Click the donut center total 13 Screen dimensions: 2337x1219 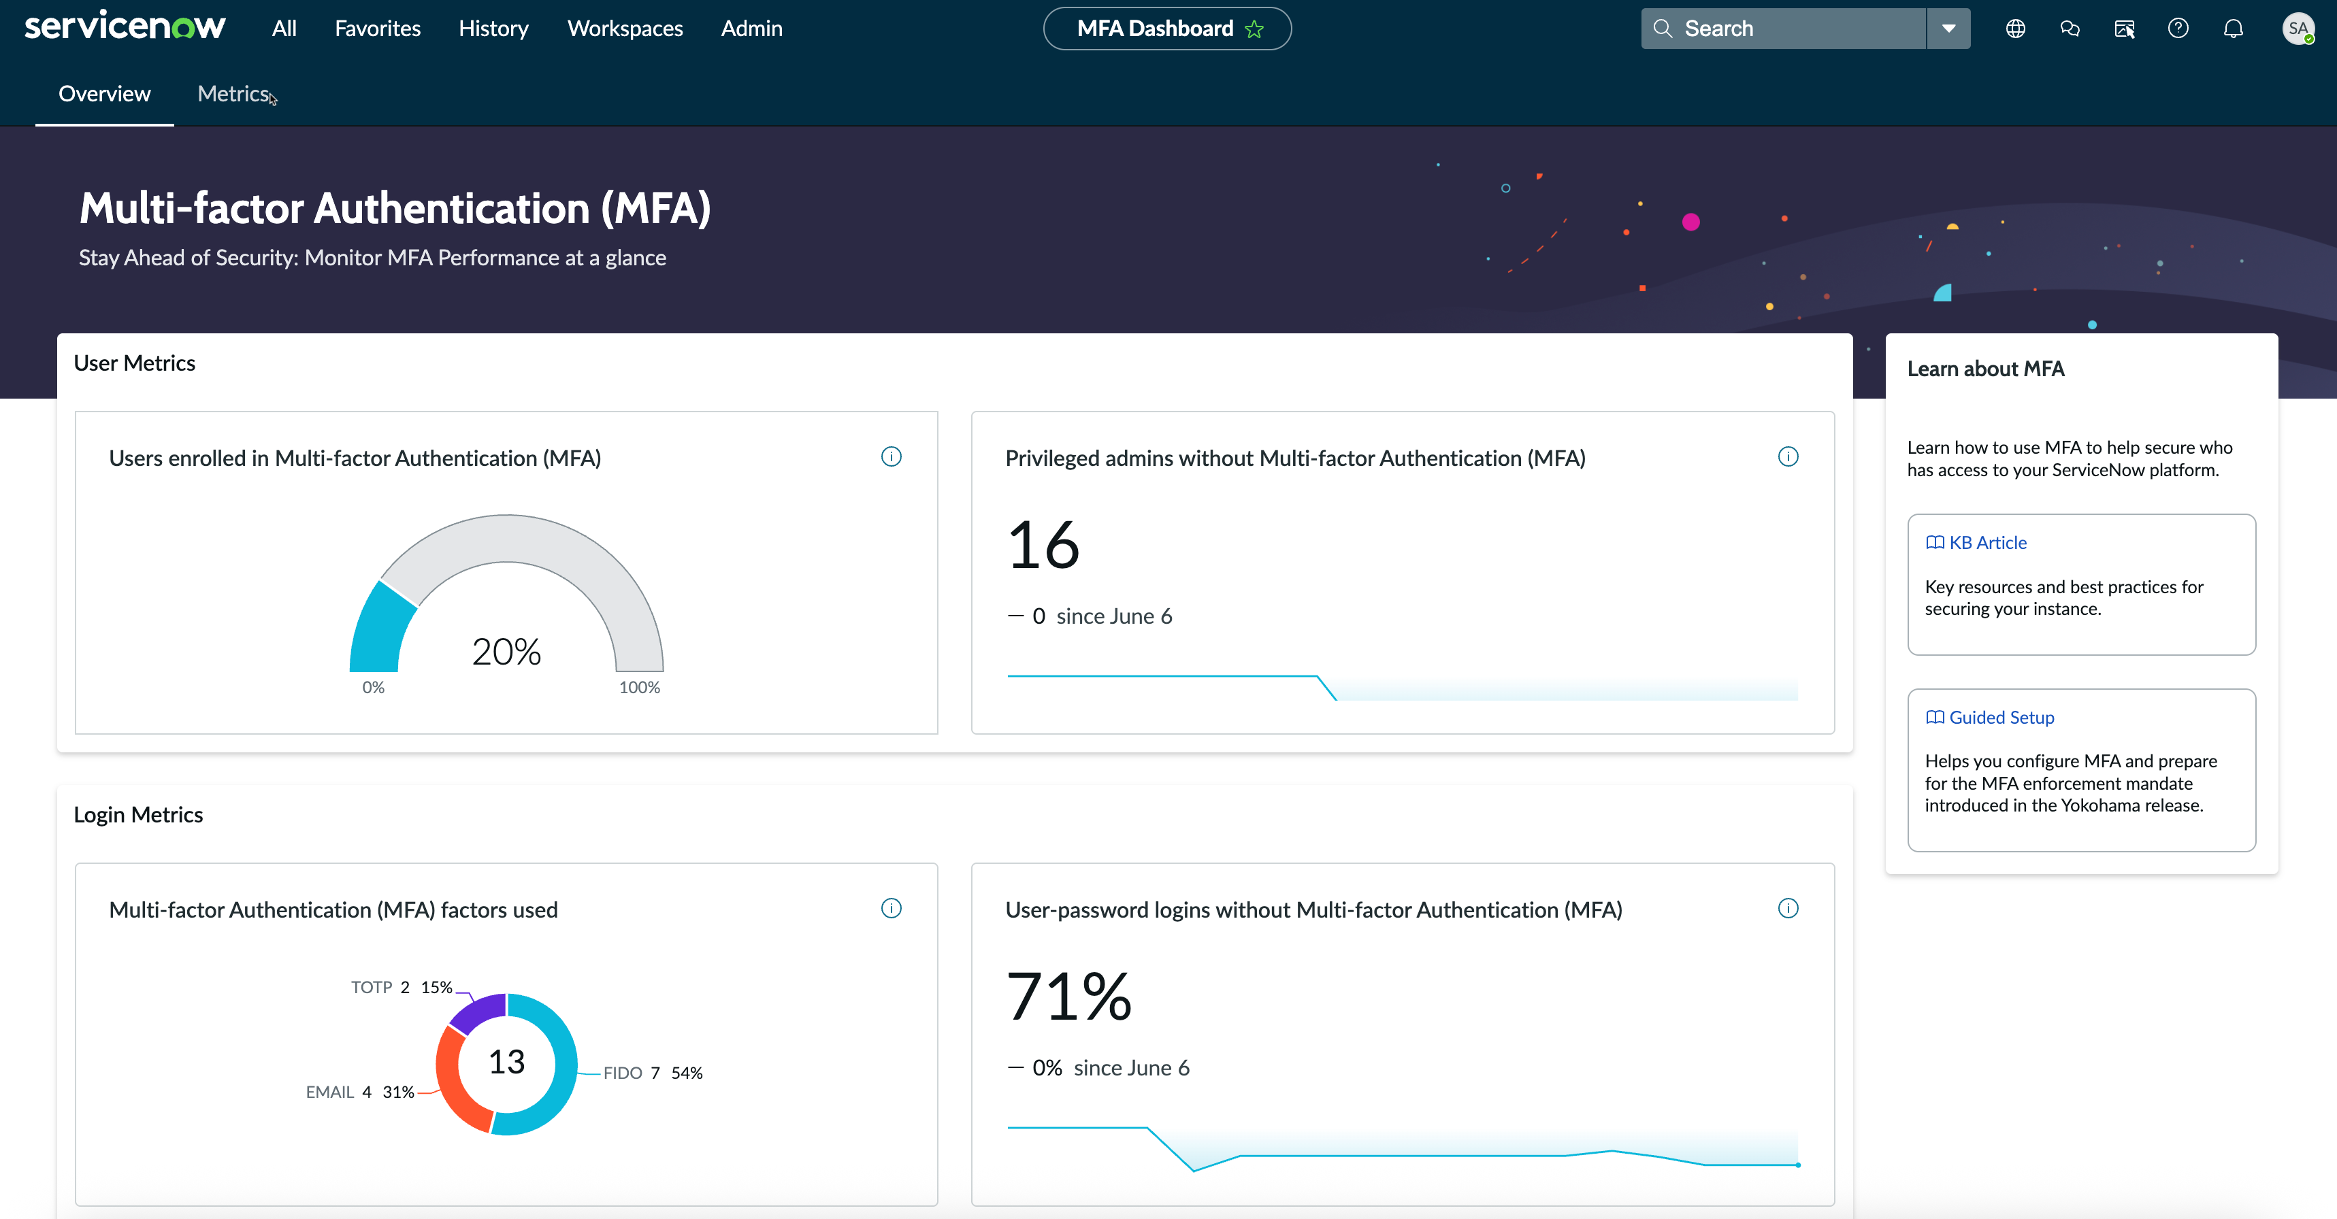[506, 1062]
